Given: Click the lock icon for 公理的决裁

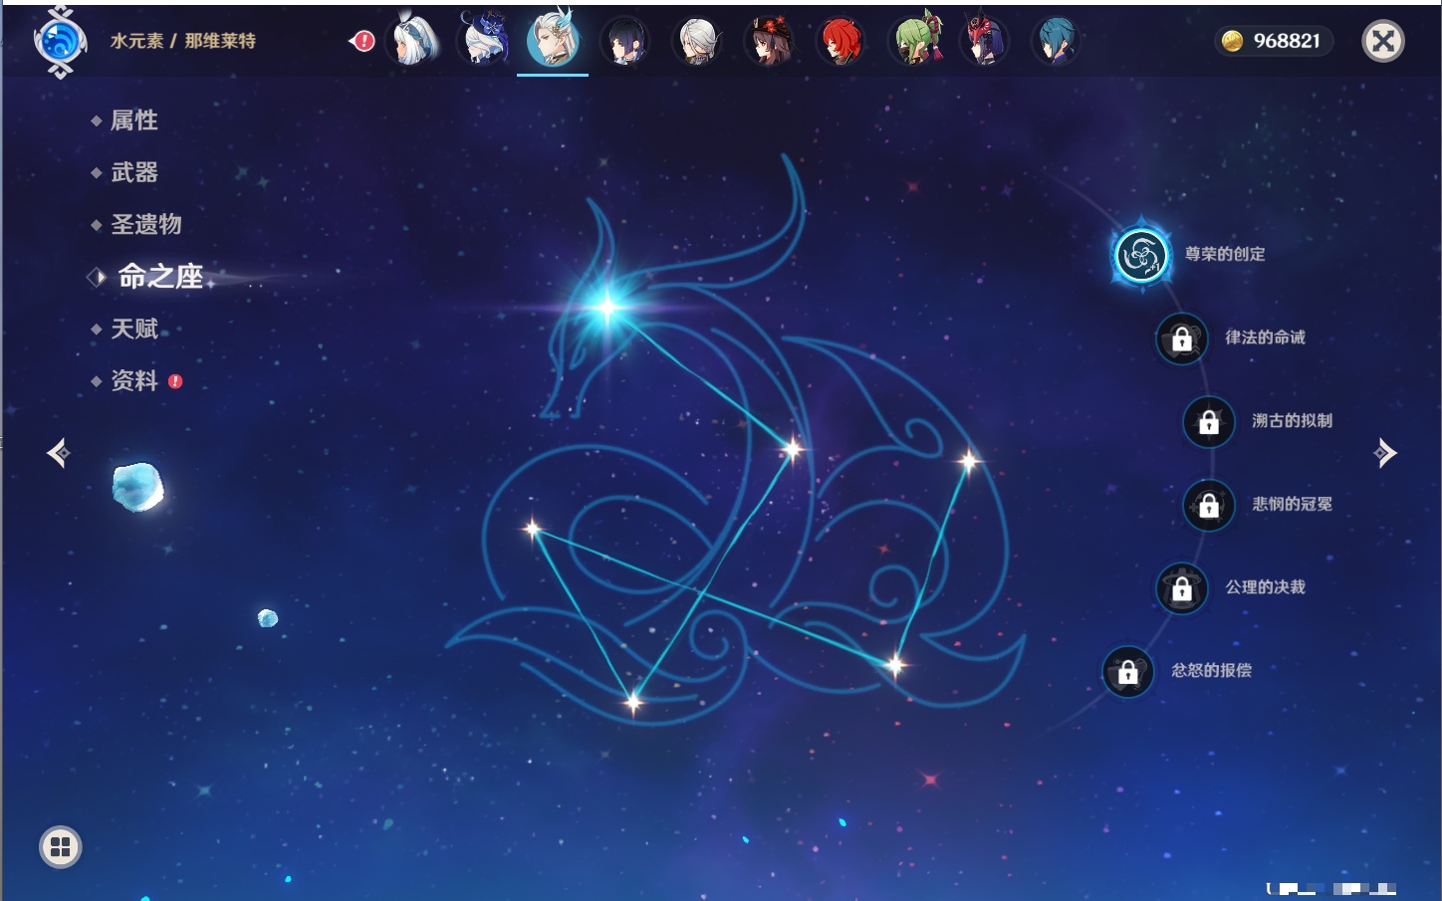Looking at the screenshot, I should [1182, 588].
